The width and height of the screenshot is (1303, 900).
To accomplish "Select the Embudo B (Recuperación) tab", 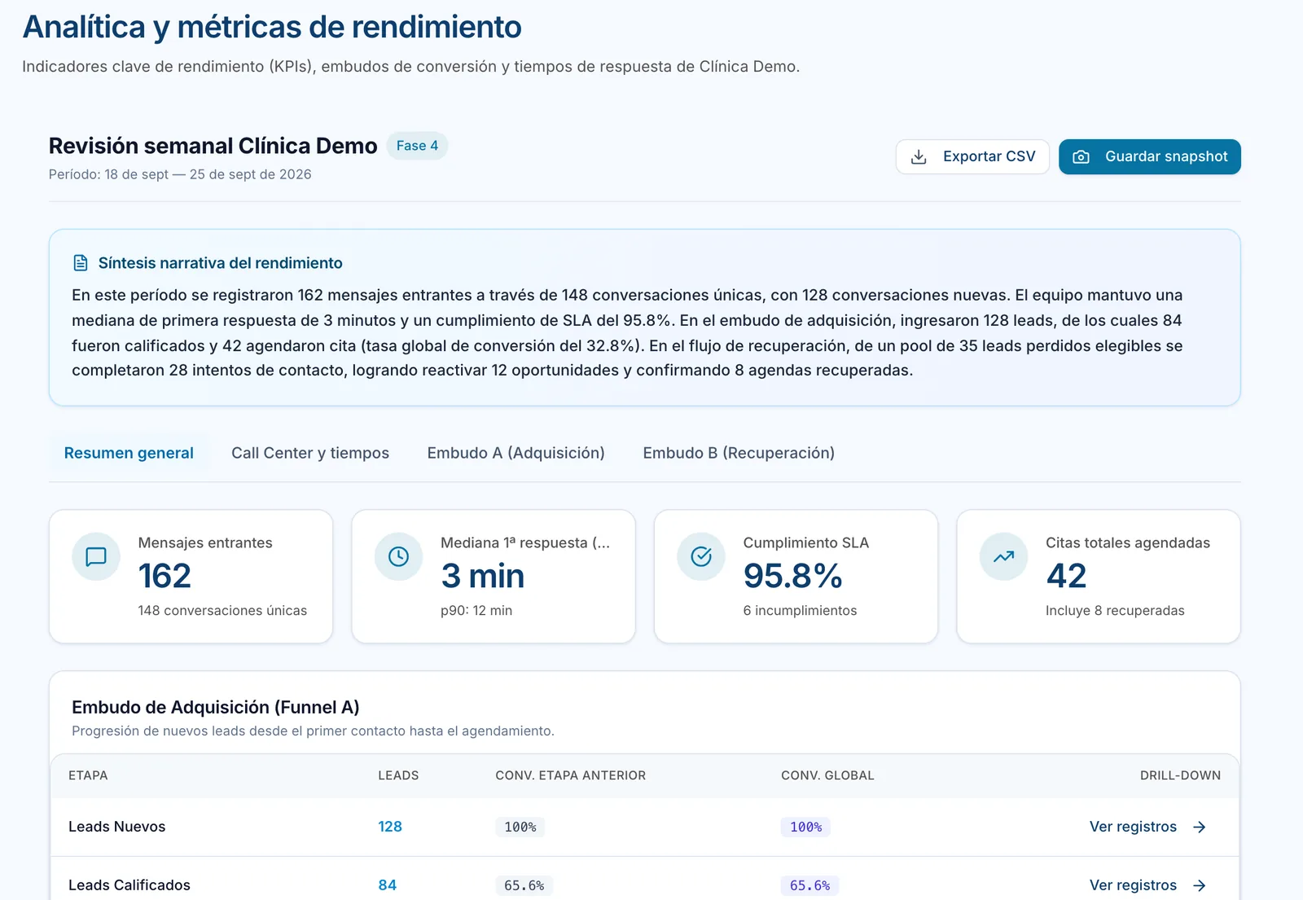I will [x=739, y=453].
